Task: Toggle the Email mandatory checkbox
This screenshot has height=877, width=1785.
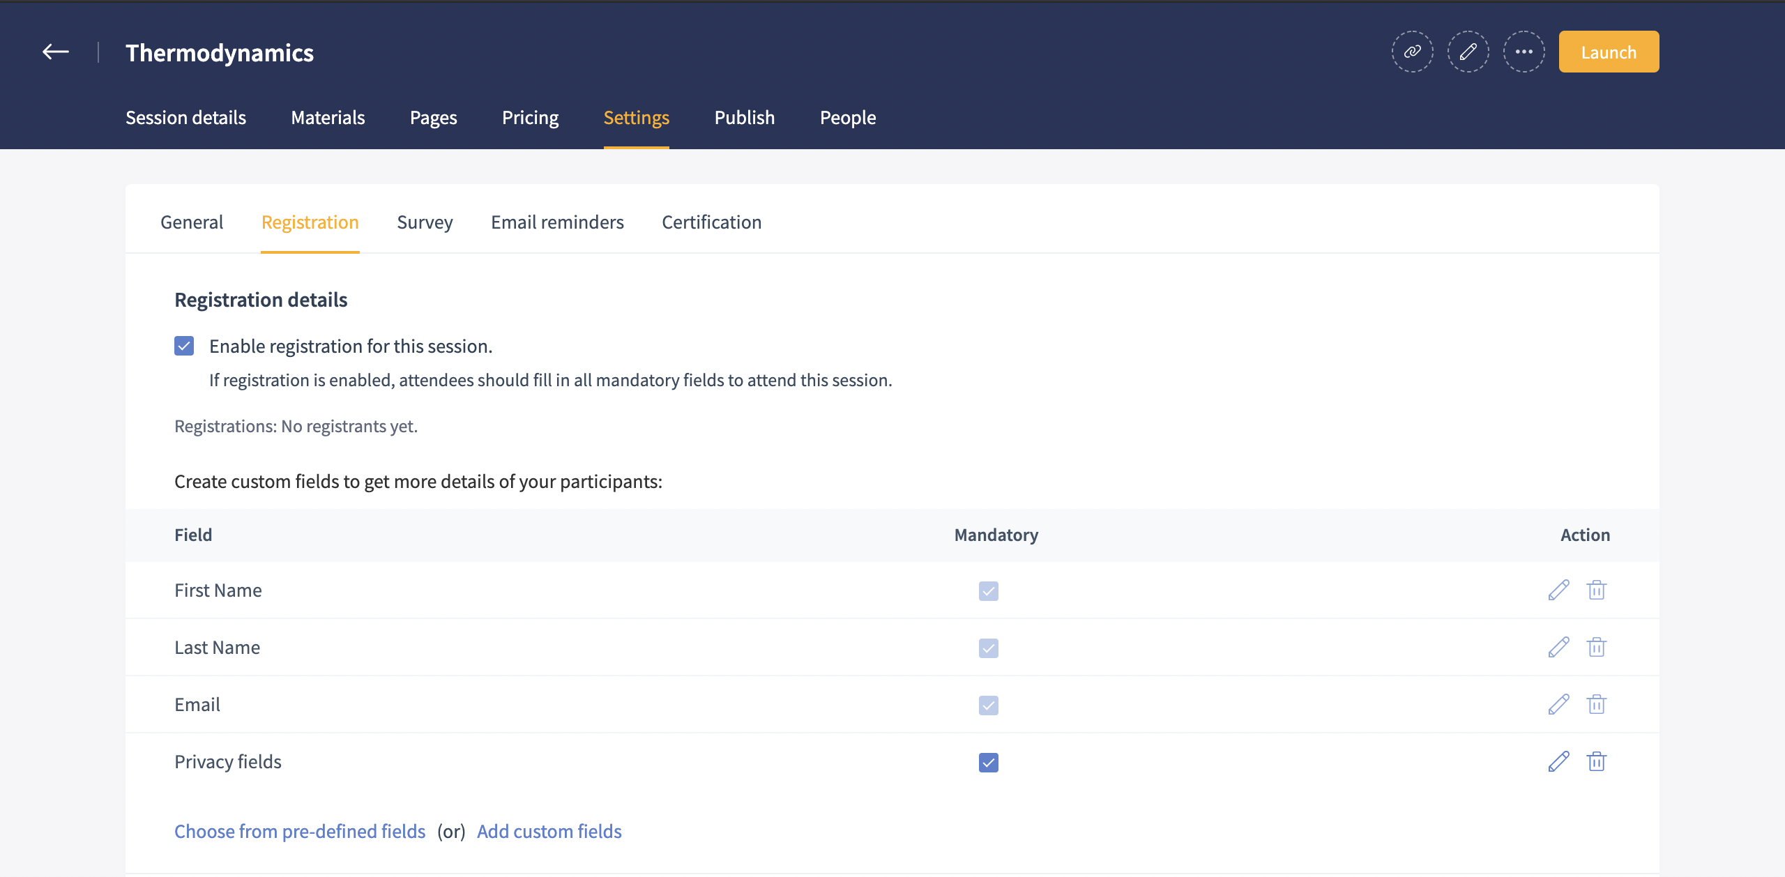Action: pos(988,706)
